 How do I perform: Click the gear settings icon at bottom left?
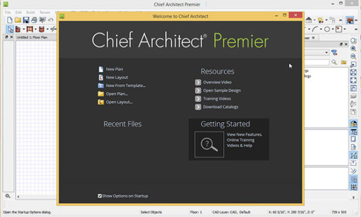pyautogui.click(x=8, y=196)
